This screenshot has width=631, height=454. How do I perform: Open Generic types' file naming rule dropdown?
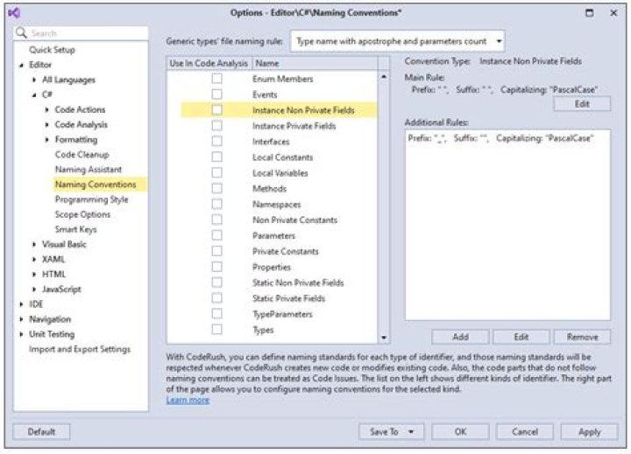tap(499, 41)
